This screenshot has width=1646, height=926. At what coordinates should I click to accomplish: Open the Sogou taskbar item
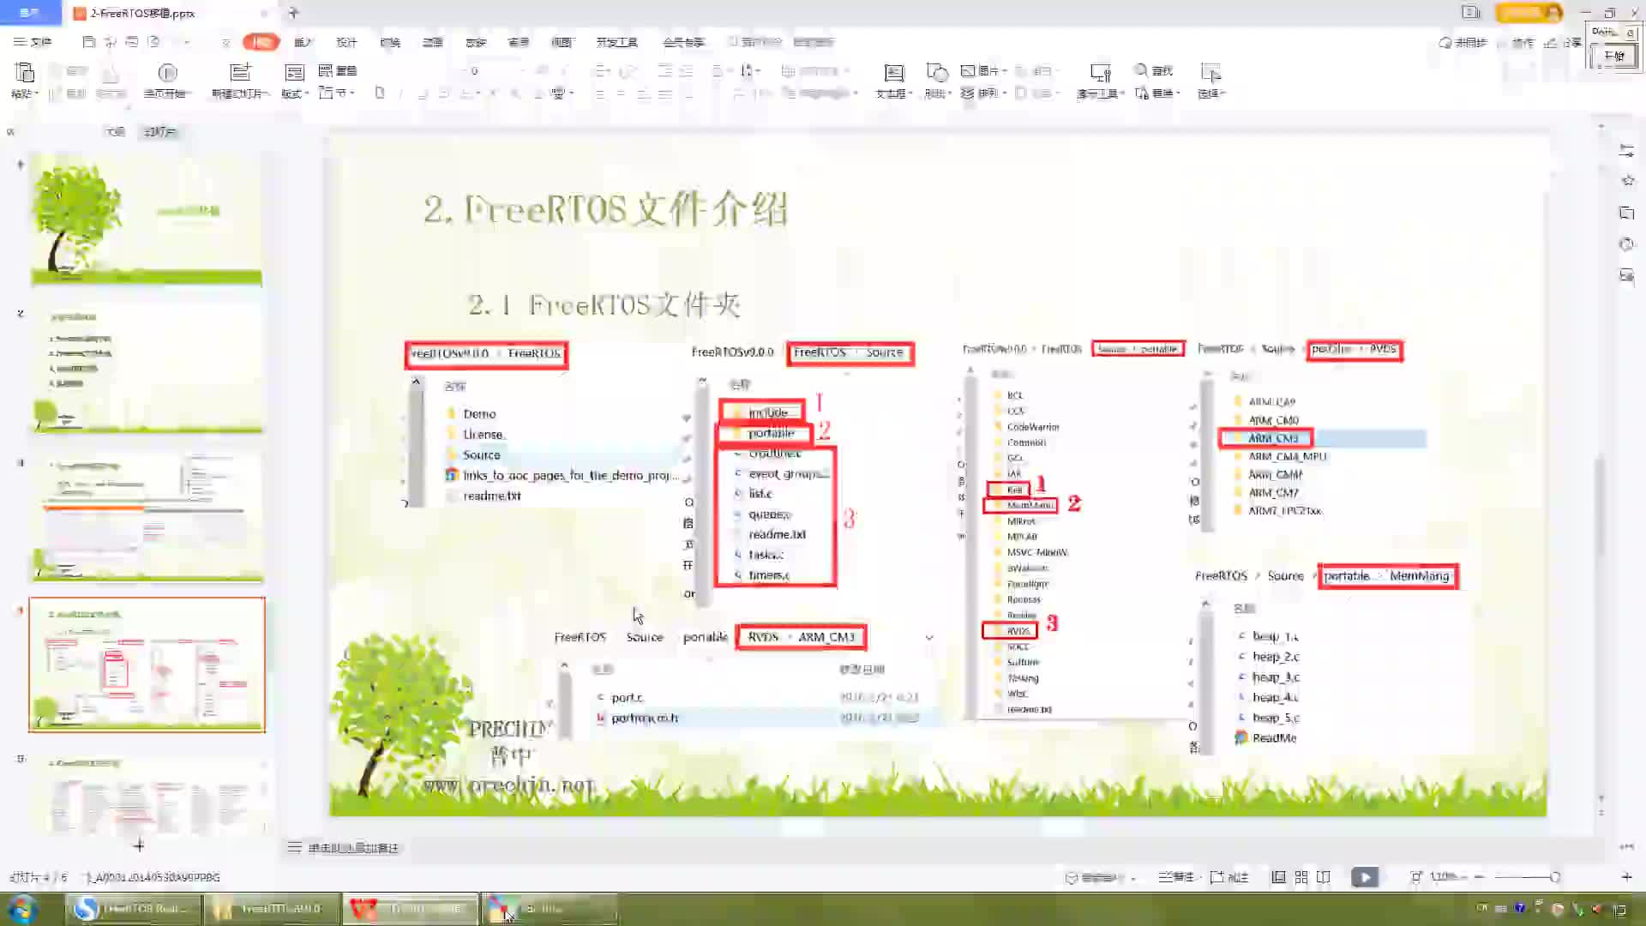(x=134, y=908)
